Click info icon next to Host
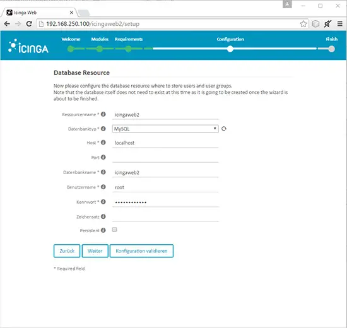This screenshot has width=347, height=328. click(103, 143)
